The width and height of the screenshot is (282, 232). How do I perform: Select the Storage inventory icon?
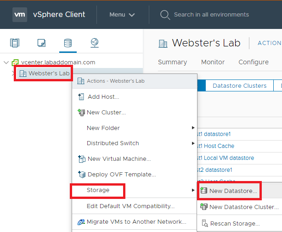coord(68,43)
